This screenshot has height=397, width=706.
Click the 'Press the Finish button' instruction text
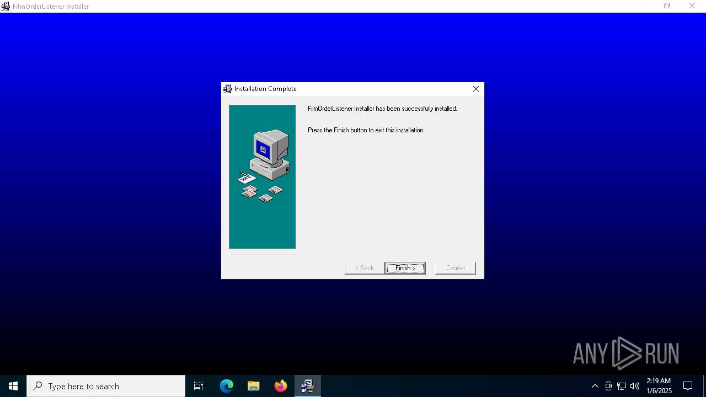coord(366,130)
